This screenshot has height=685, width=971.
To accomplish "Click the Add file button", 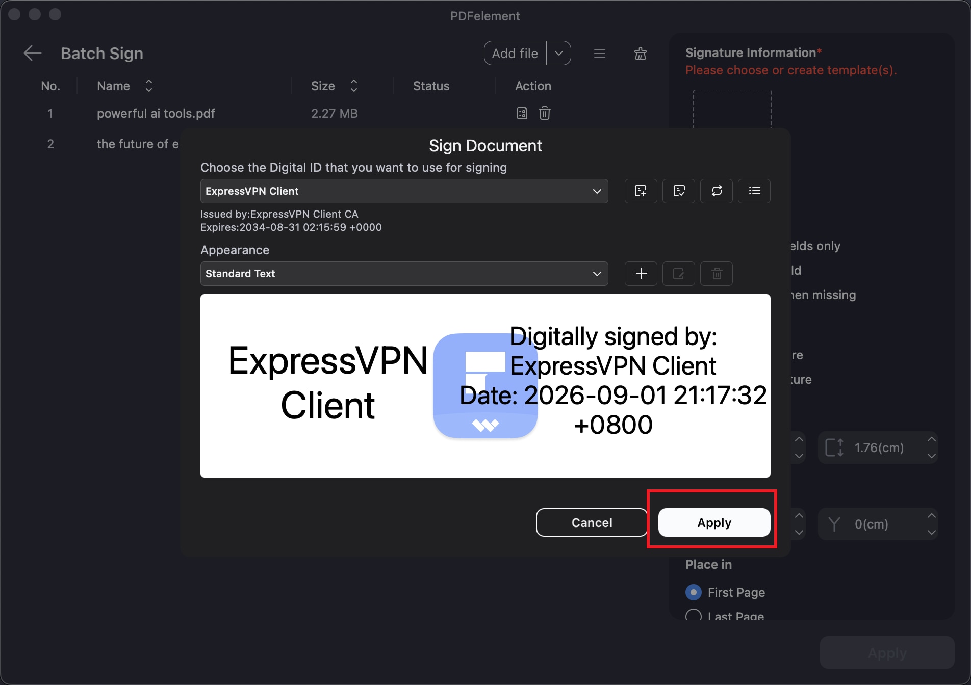I will pos(515,53).
